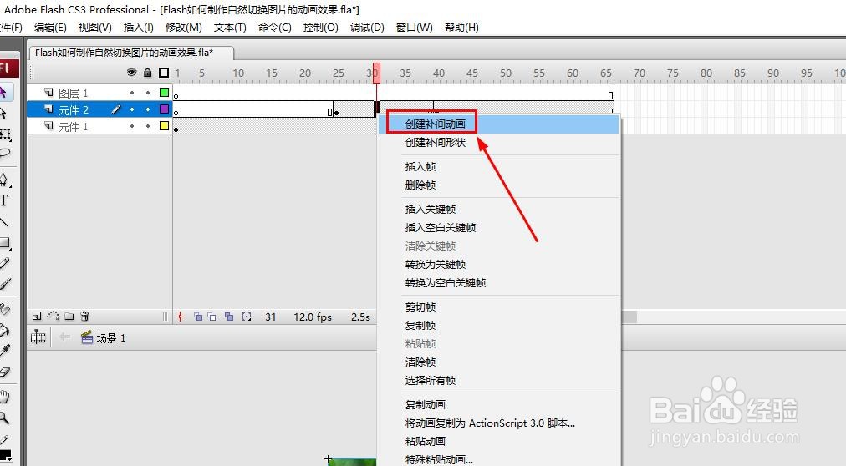Screen dimensions: 846x466
Task: Select the Eyedropper tool
Action: click(x=4, y=351)
